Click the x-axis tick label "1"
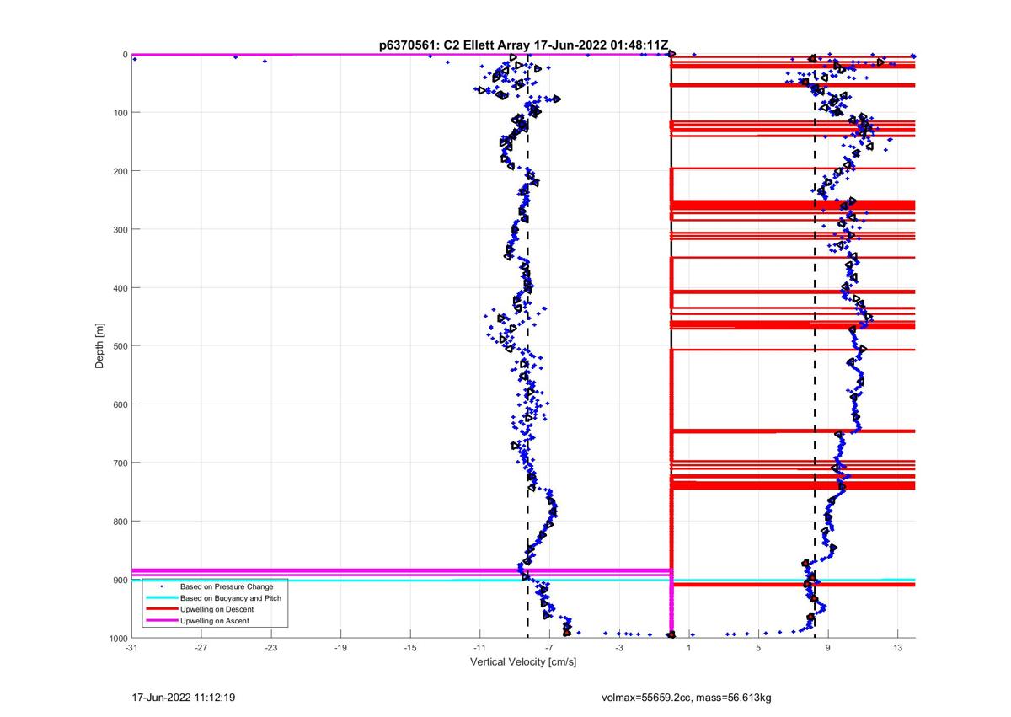Screen dimensions: 1011x717 coord(689,648)
